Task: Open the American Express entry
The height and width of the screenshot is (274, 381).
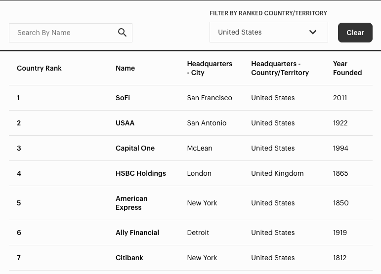Action: point(131,203)
